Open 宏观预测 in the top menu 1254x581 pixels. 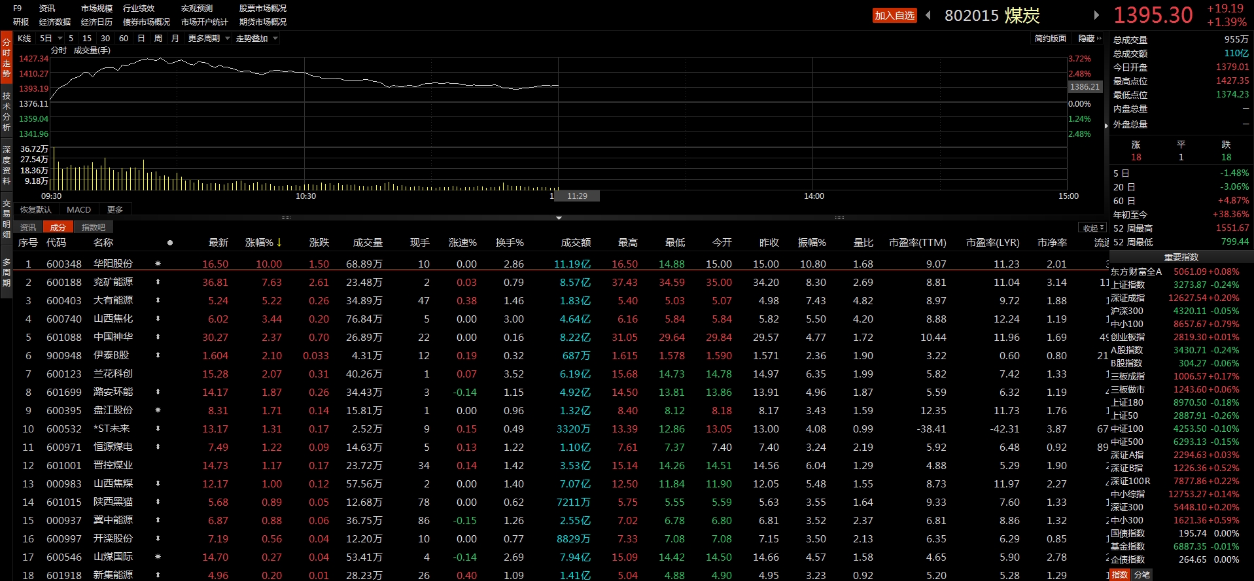(197, 9)
